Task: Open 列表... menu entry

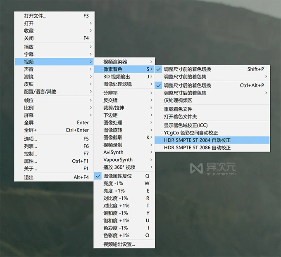Action: [54, 146]
